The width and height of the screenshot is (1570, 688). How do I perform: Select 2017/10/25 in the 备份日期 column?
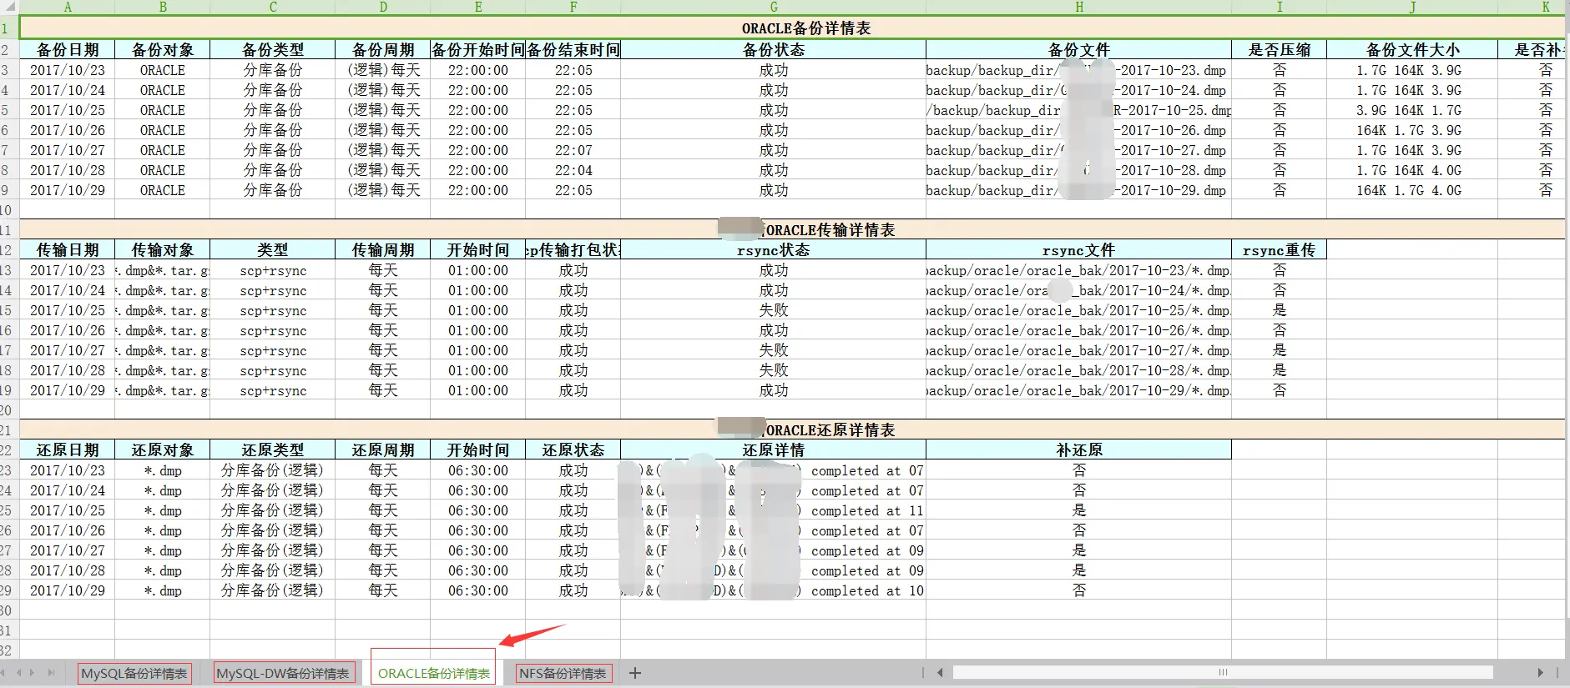point(68,110)
